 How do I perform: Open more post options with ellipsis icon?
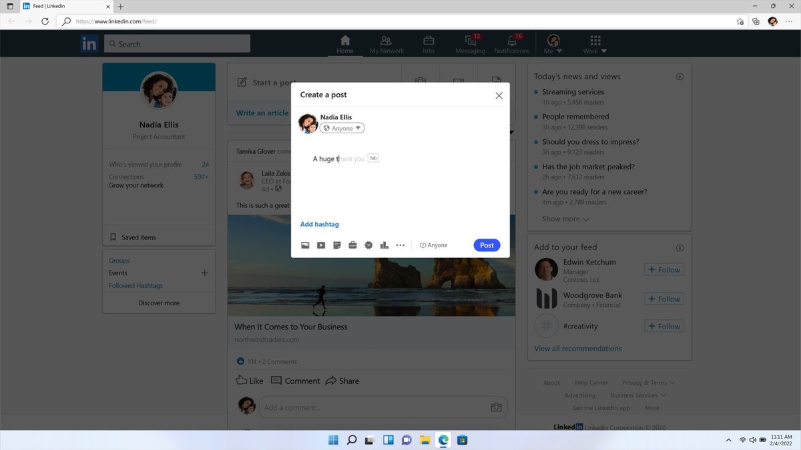[400, 245]
